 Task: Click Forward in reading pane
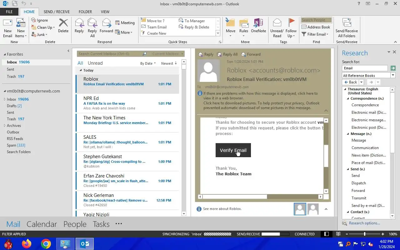(251, 54)
